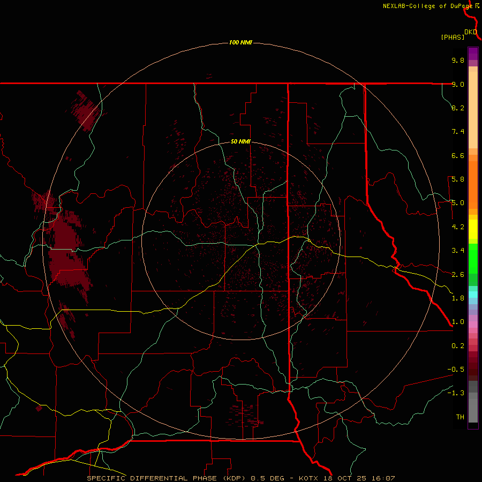The image size is (482, 482).
Task: Click the 7.4 value on the scale
Action: 458,132
